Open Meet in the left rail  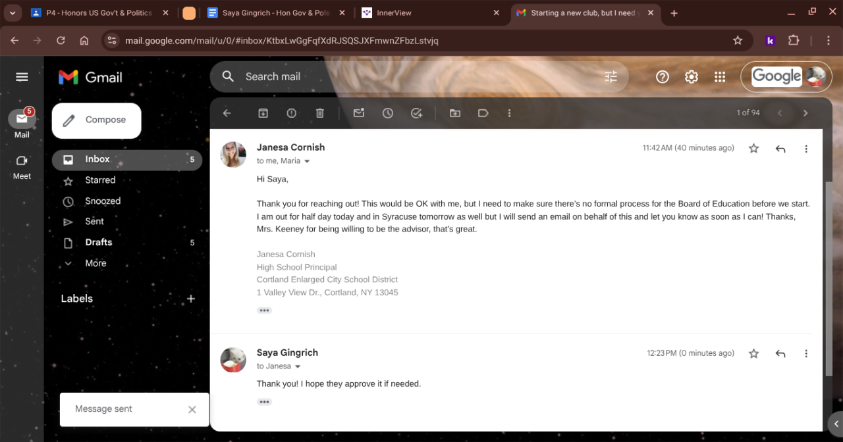[x=22, y=167]
